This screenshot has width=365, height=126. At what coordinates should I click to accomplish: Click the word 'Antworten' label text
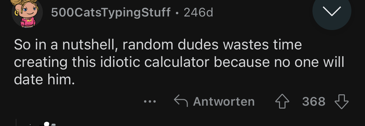pyautogui.click(x=224, y=101)
